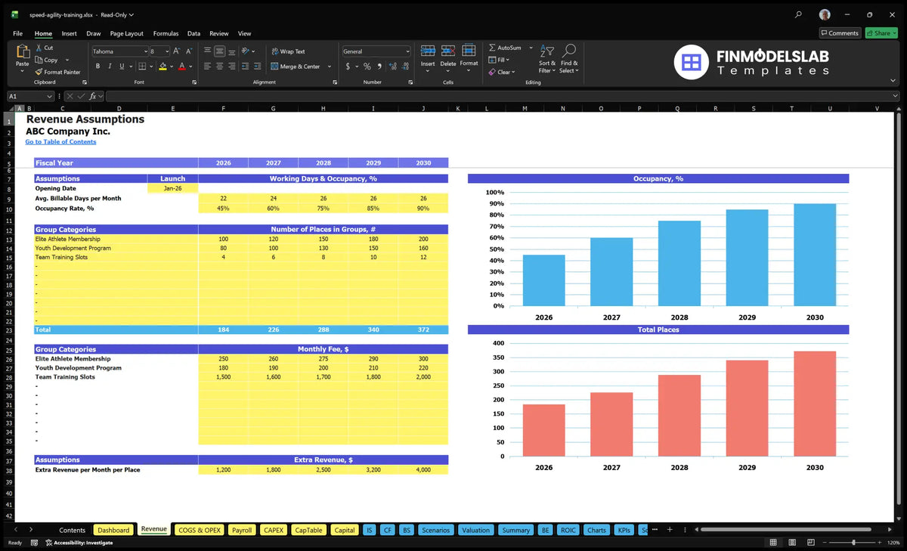Toggle Bottom Align for cells
This screenshot has width=907, height=551.
point(231,51)
